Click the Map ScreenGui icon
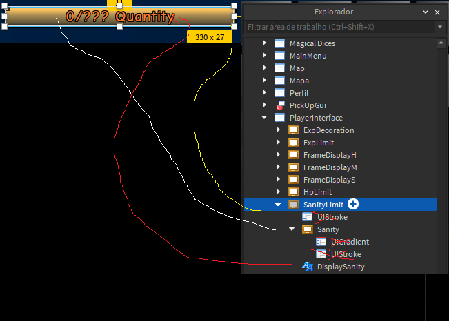Viewport: 449px width, 321px height. [279, 68]
